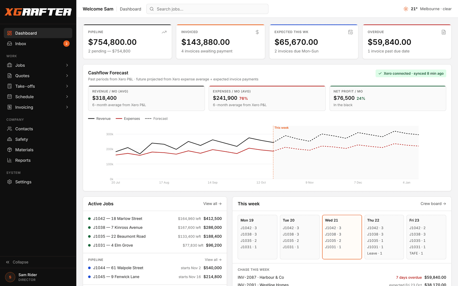
Task: Expand the Schedule submenu chevron
Action: pos(67,97)
